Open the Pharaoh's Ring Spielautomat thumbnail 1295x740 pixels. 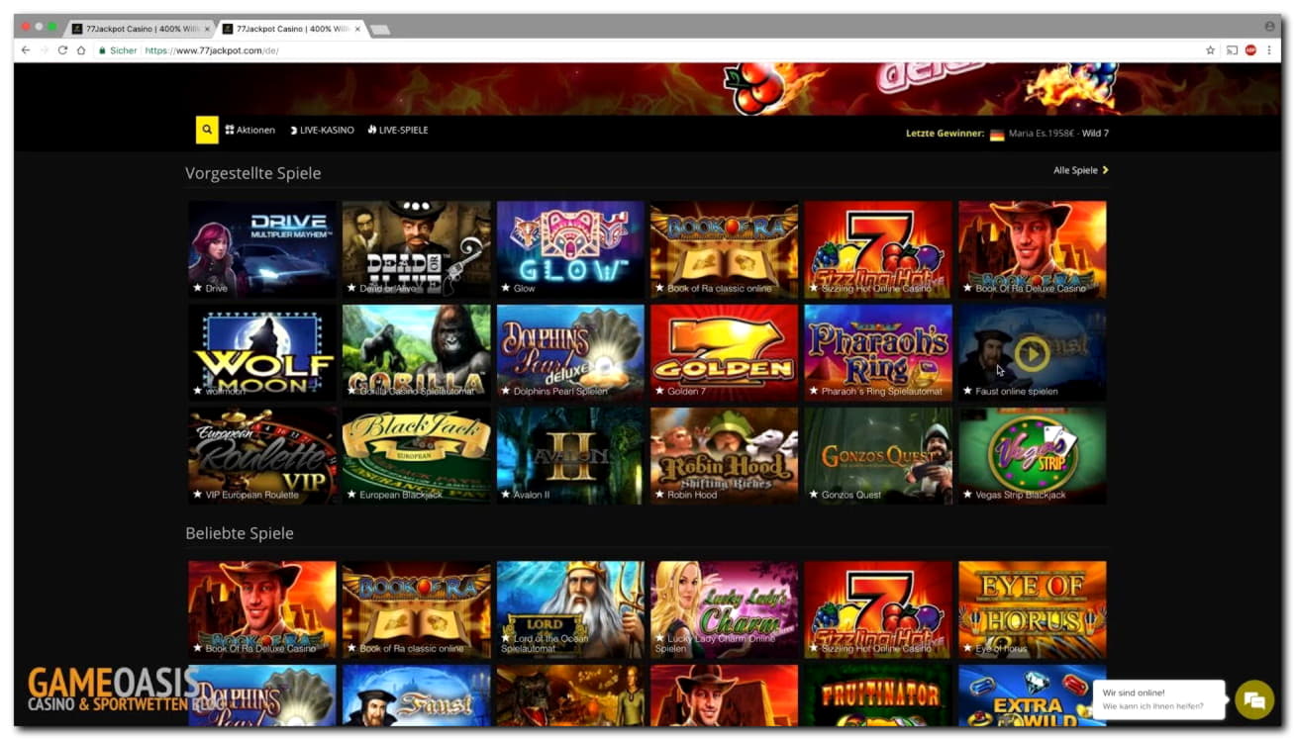878,352
